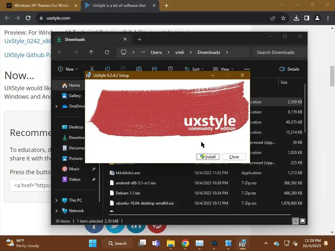Open See more ellipsis in toolbar
335x251 pixels.
tap(247, 69)
